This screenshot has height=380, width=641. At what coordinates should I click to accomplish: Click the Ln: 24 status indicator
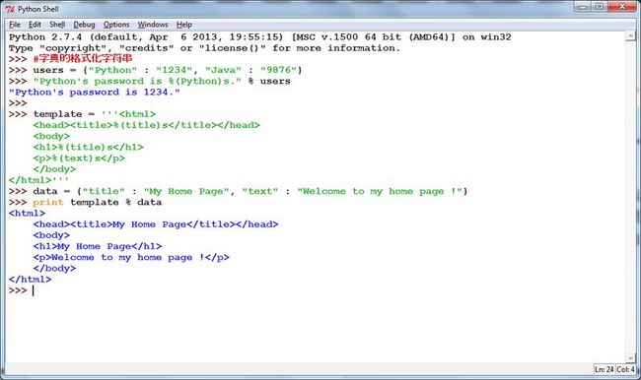tap(605, 369)
